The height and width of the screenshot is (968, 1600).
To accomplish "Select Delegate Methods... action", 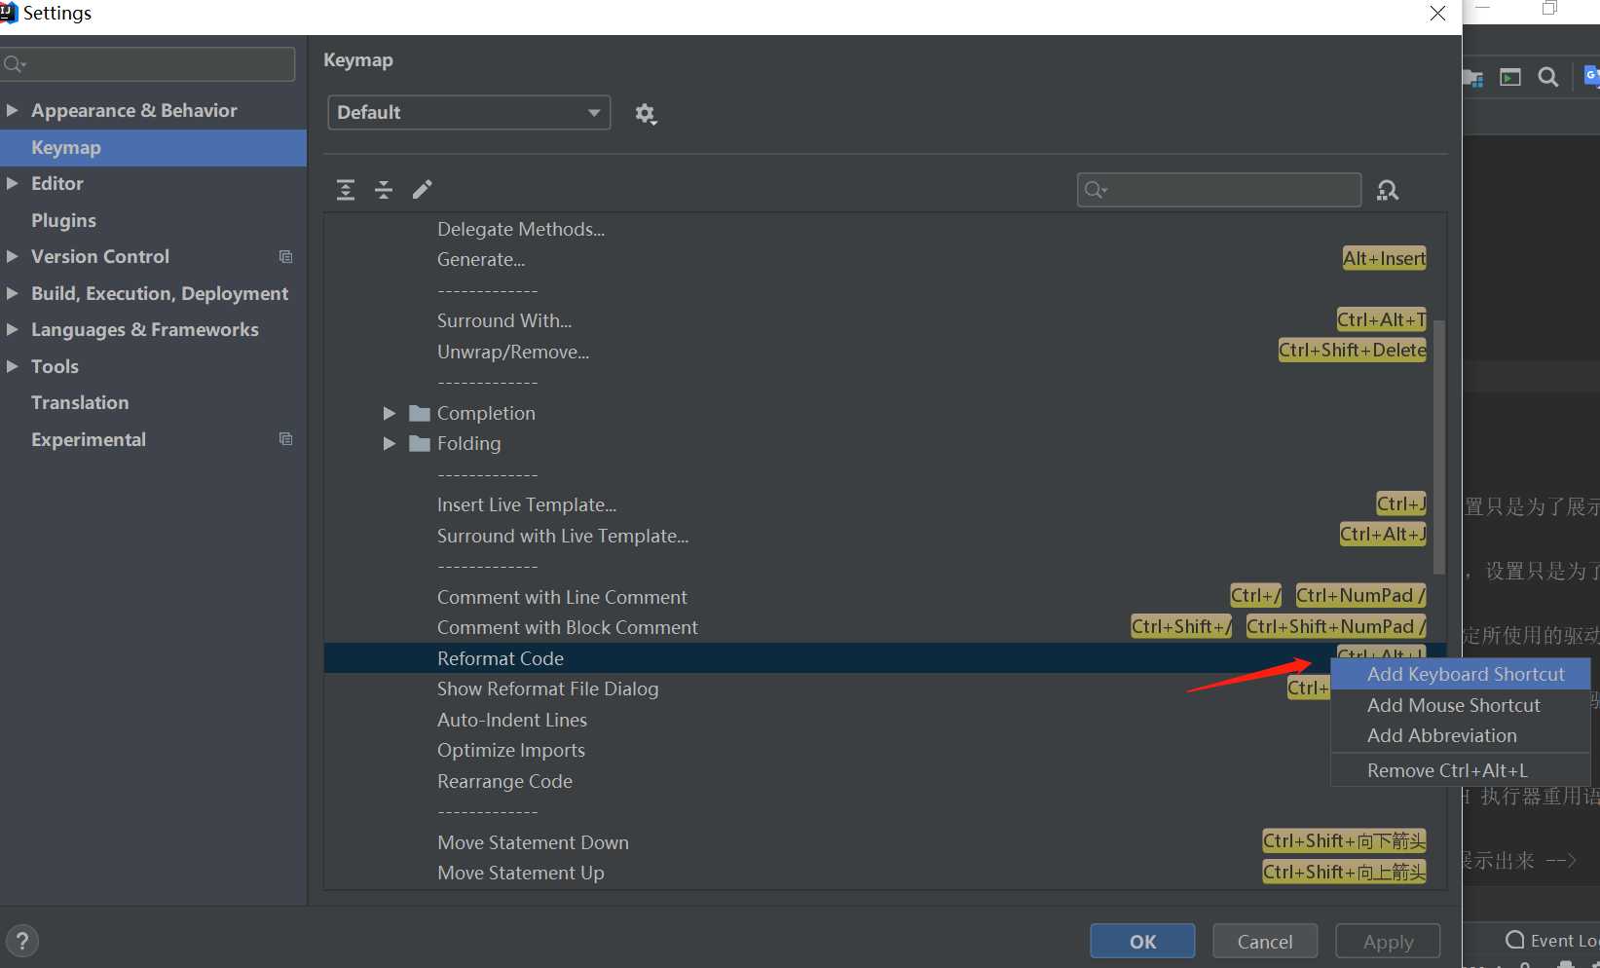I will tap(521, 230).
